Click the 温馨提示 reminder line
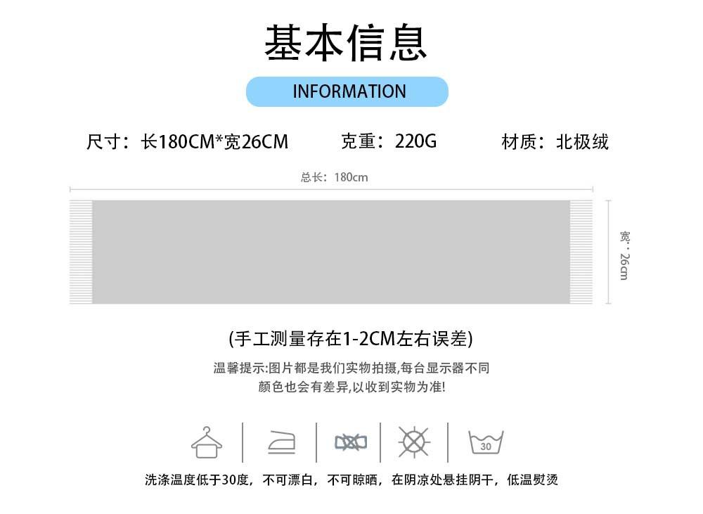 351,368
